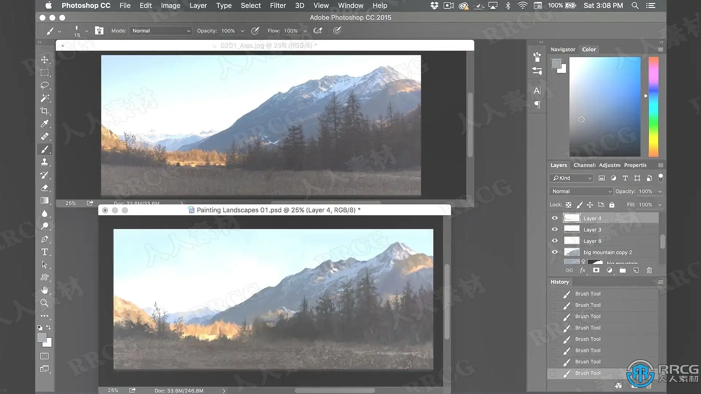Select the Healing Brush tool
Screen dimensions: 701x394
point(45,136)
